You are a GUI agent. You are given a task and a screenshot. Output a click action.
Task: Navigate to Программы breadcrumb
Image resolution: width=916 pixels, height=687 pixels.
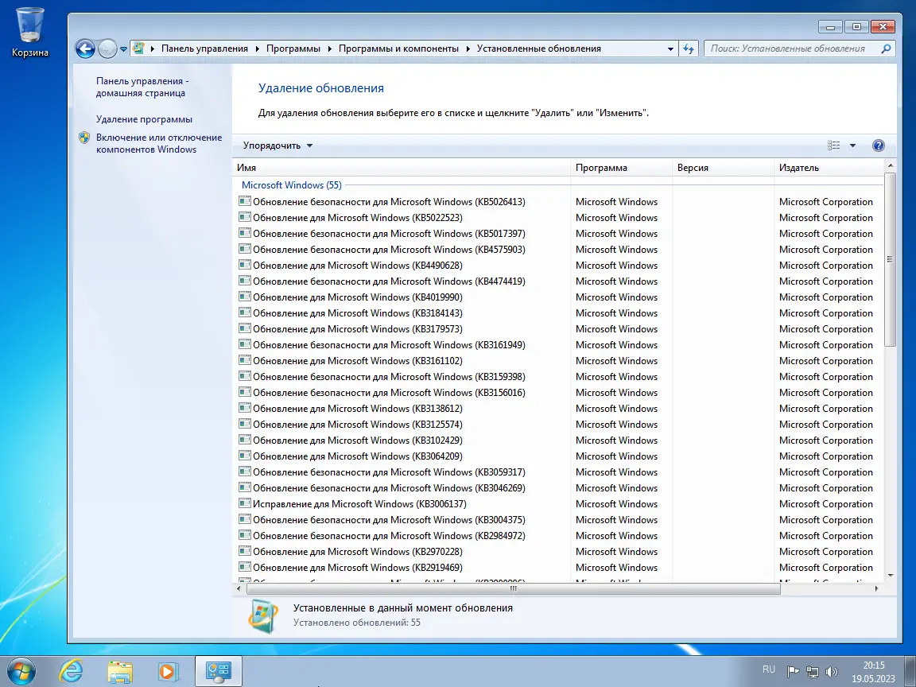(x=293, y=49)
